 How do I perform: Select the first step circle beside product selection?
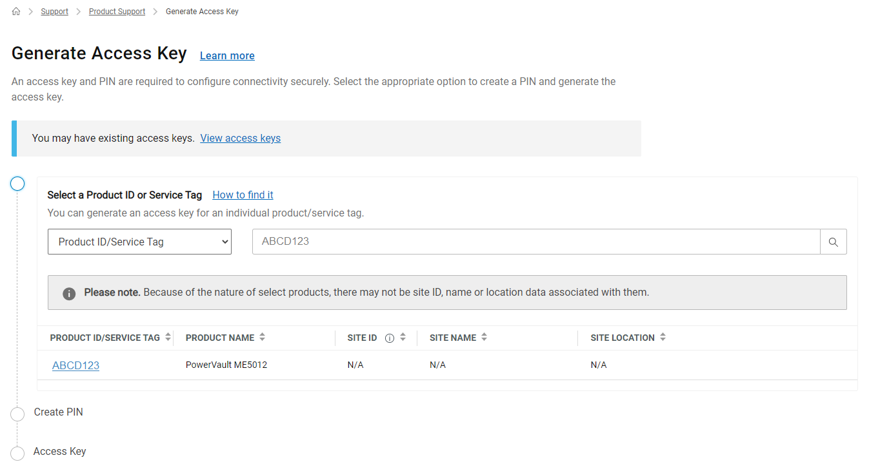17,184
